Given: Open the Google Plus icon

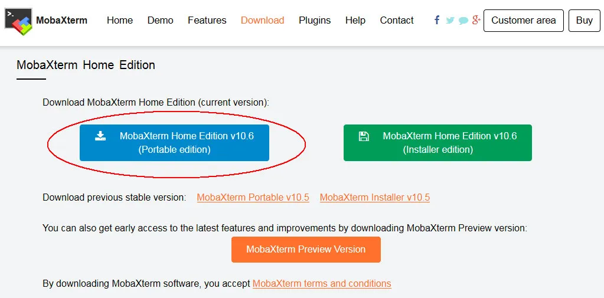Looking at the screenshot, I should click(x=476, y=20).
